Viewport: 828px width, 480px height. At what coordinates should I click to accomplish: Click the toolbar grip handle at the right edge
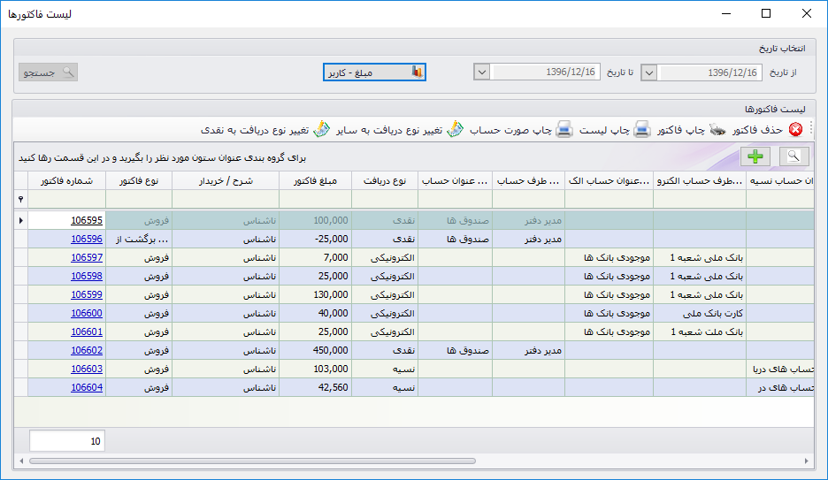click(811, 129)
